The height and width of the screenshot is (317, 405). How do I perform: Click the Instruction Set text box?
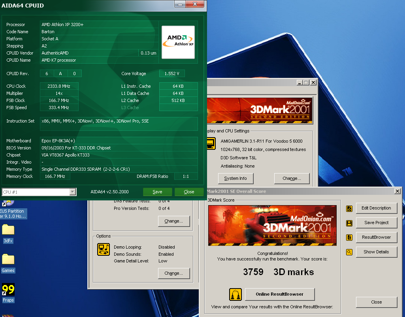pyautogui.click(x=119, y=124)
